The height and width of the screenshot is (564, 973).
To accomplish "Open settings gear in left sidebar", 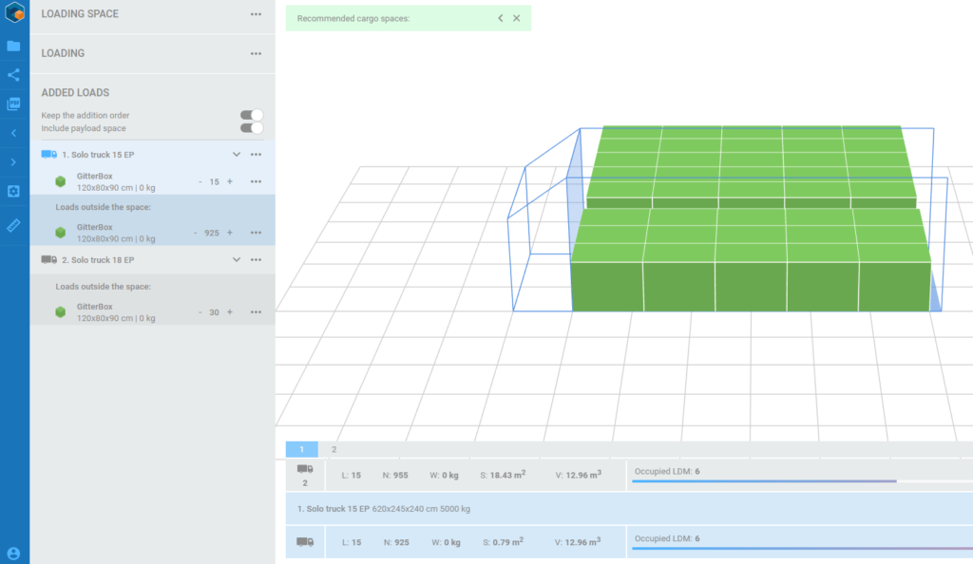I will [x=13, y=192].
